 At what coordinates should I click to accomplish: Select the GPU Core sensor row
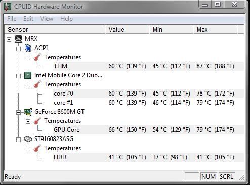tap(148, 130)
